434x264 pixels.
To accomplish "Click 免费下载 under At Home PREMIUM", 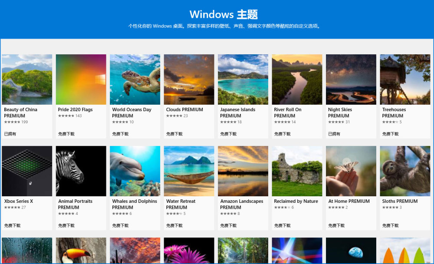I will pos(336,225).
